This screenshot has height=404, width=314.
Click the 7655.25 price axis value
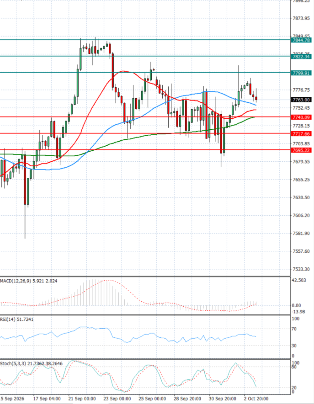coord(301,180)
